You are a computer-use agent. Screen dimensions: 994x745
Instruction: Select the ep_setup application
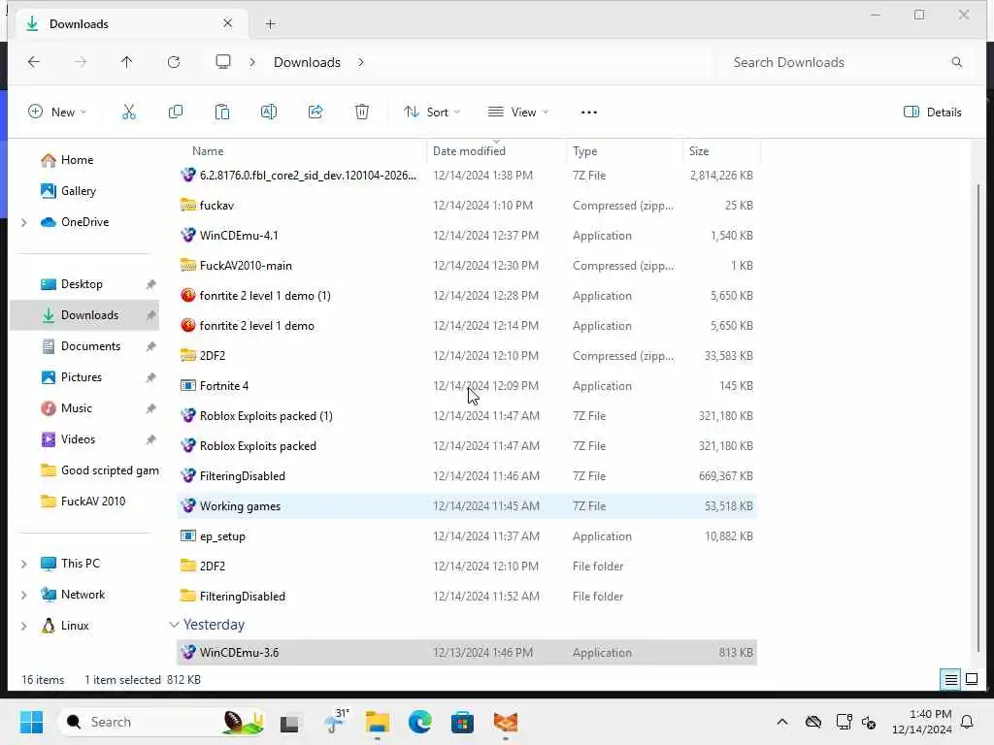click(467, 536)
